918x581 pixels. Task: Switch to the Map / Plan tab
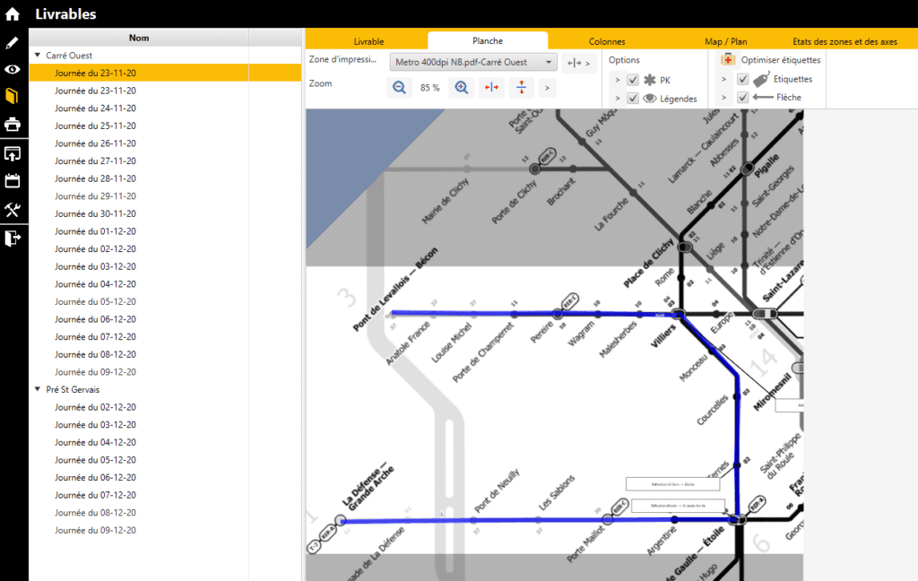click(726, 41)
